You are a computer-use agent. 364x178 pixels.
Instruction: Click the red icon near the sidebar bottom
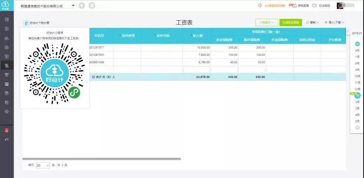click(x=7, y=131)
